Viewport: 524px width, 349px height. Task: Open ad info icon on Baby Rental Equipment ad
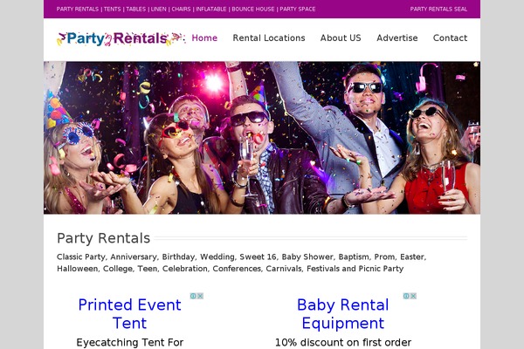click(406, 296)
